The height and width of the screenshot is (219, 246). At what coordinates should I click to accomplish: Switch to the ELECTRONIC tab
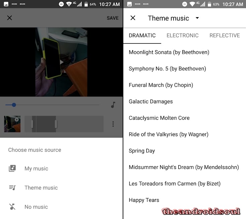coord(182,35)
